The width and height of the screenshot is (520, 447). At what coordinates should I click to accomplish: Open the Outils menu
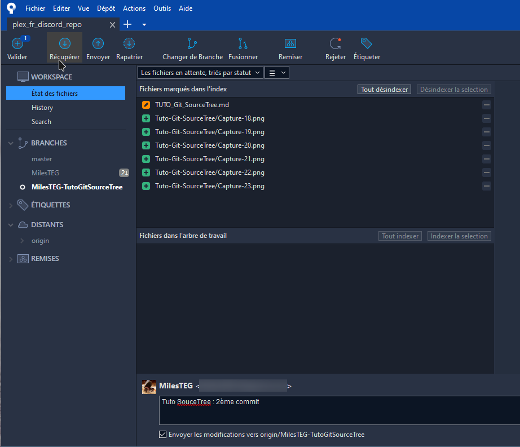click(x=162, y=8)
